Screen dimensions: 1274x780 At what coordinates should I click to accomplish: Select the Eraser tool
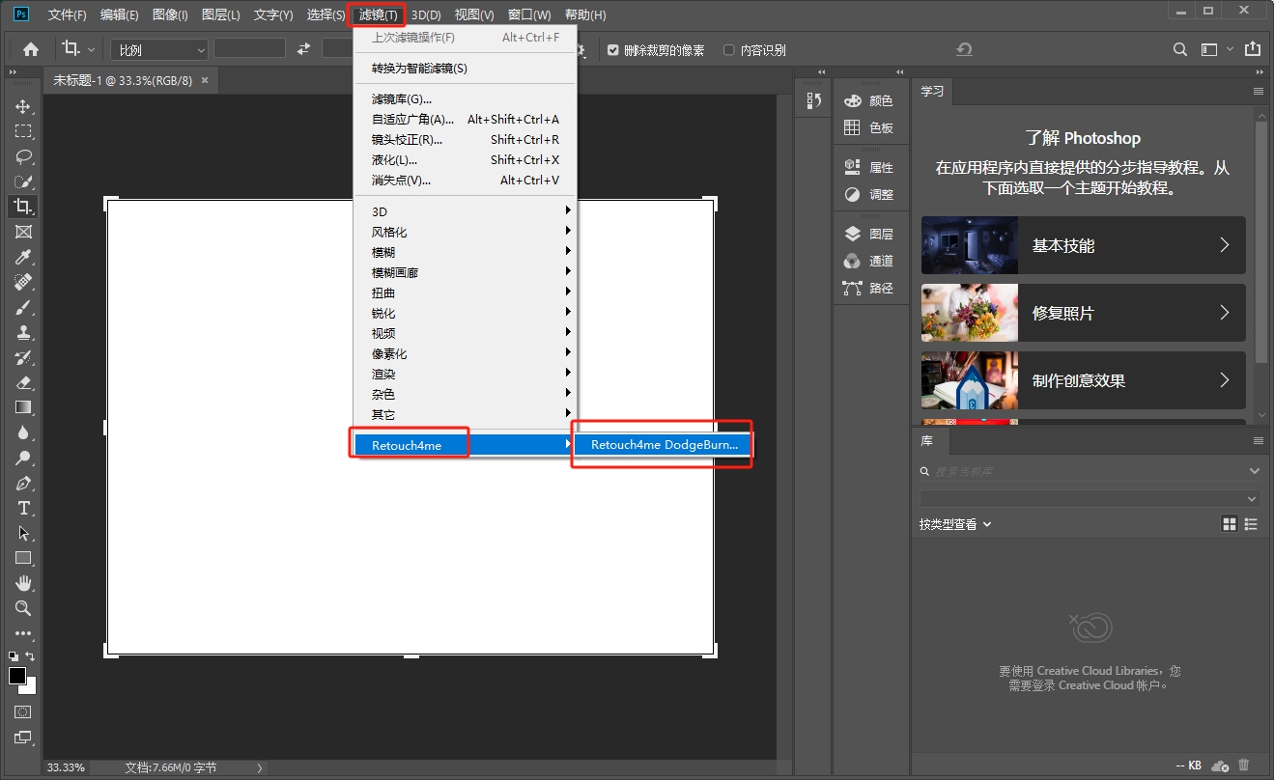(23, 382)
